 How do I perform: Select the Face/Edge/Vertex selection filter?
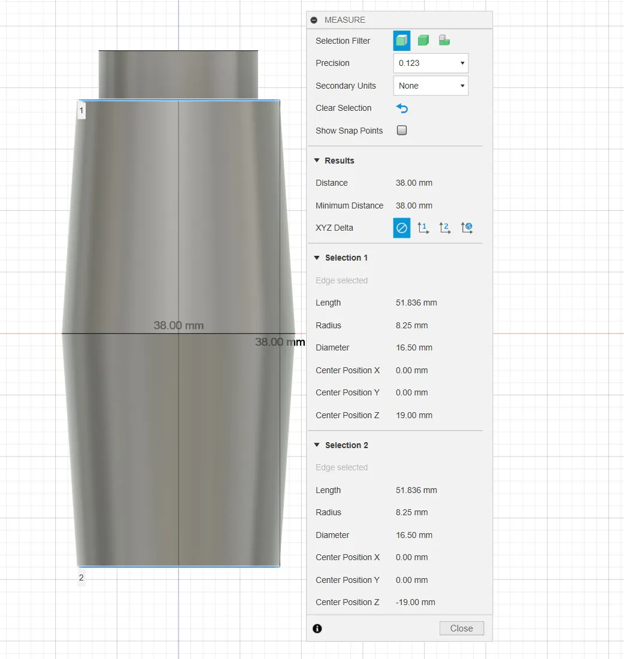pyautogui.click(x=401, y=41)
